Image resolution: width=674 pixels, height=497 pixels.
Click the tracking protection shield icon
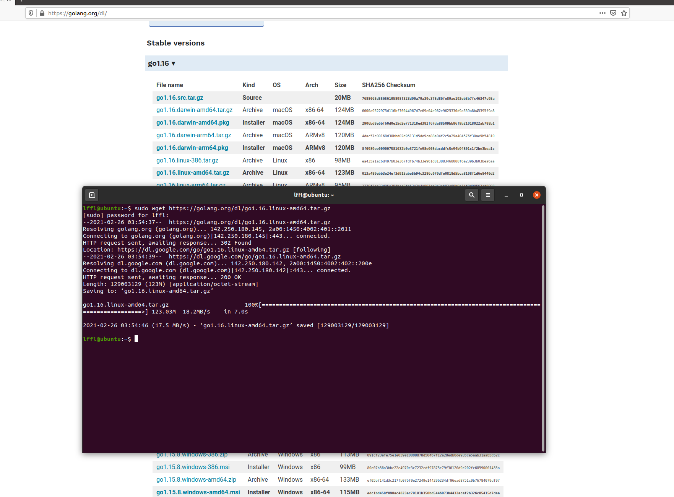pyautogui.click(x=31, y=13)
